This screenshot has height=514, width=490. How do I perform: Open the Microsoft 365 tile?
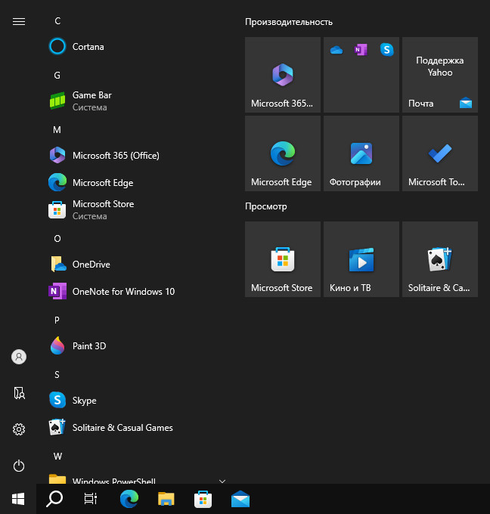(x=283, y=75)
